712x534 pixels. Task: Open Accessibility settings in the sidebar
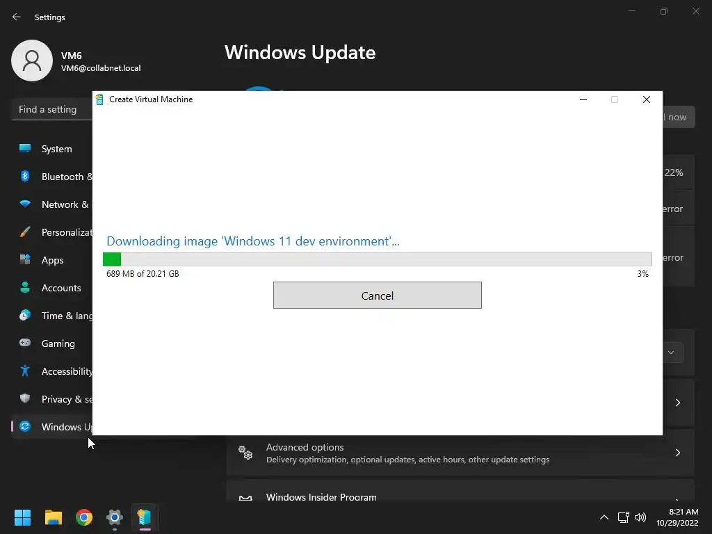click(x=51, y=371)
